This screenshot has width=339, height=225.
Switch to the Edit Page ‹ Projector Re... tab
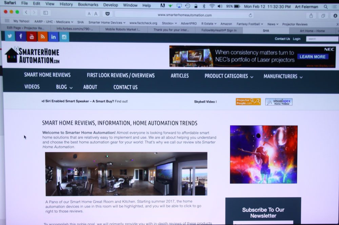tap(25, 28)
